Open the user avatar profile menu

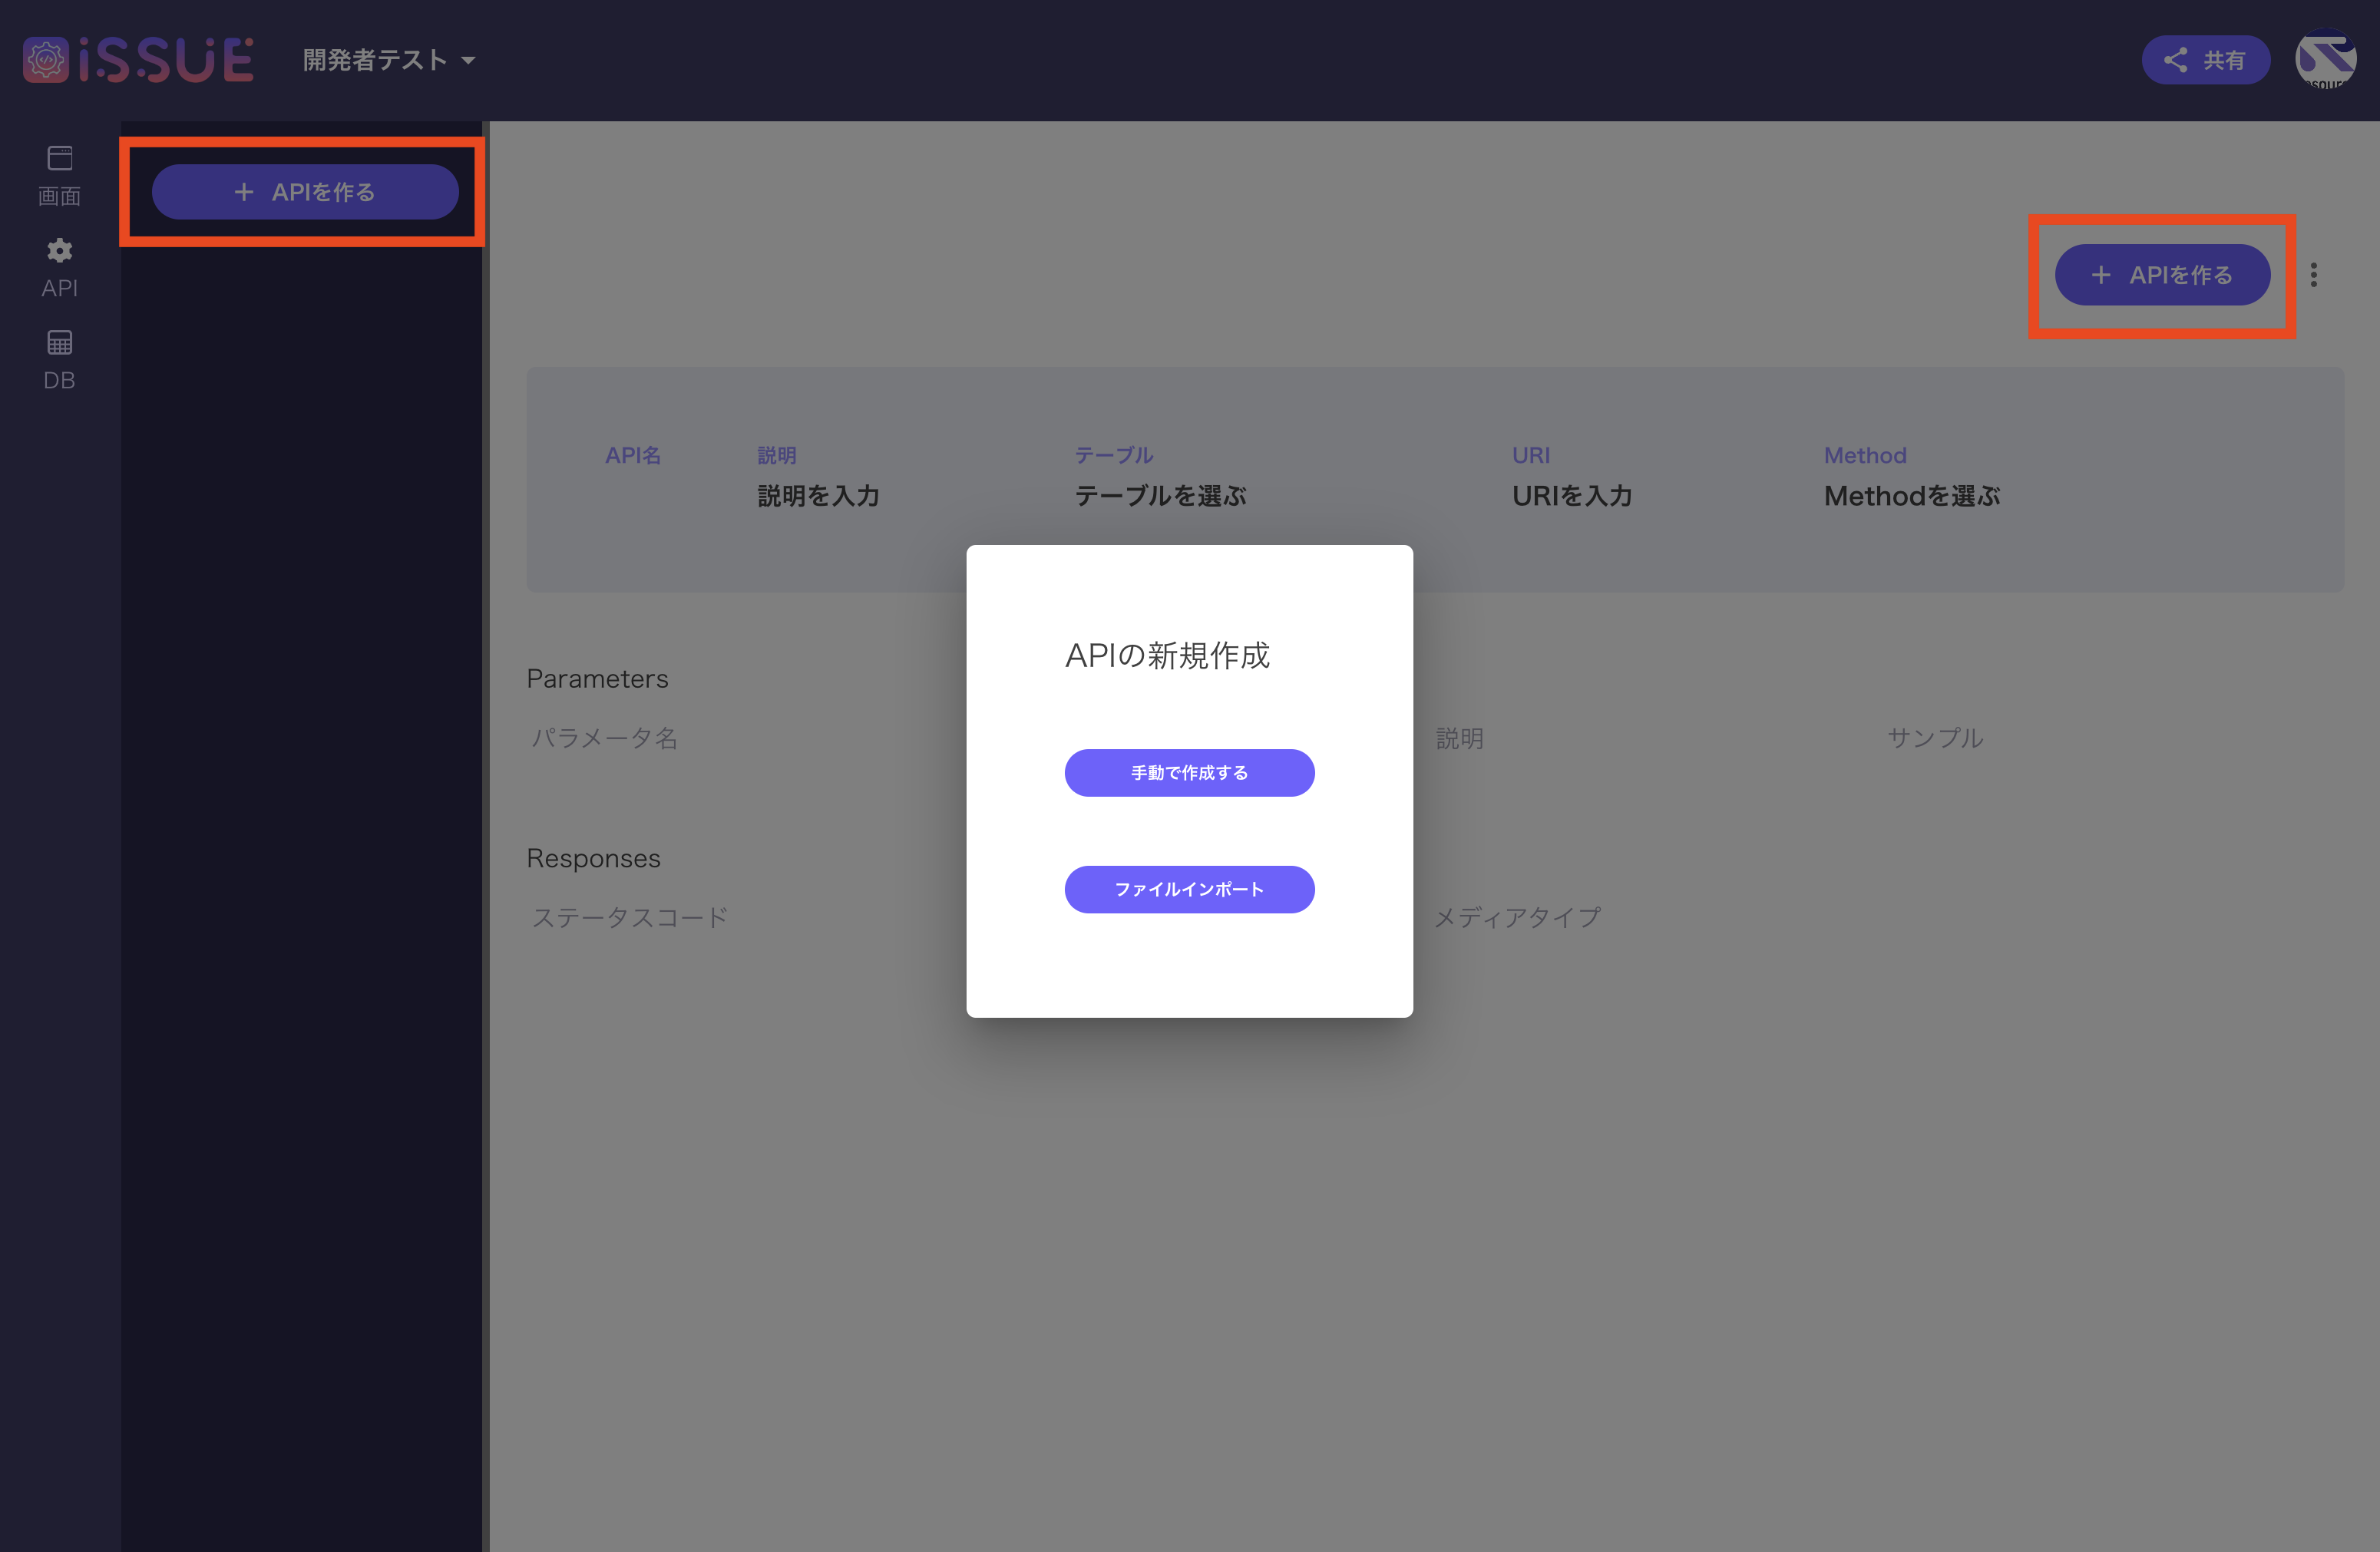tap(2325, 60)
